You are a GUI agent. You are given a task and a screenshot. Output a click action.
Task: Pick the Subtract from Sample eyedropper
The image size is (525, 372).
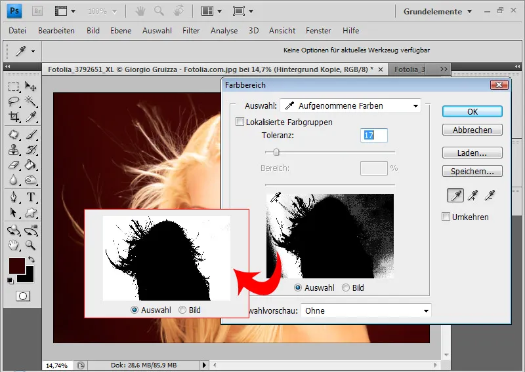[x=490, y=195]
